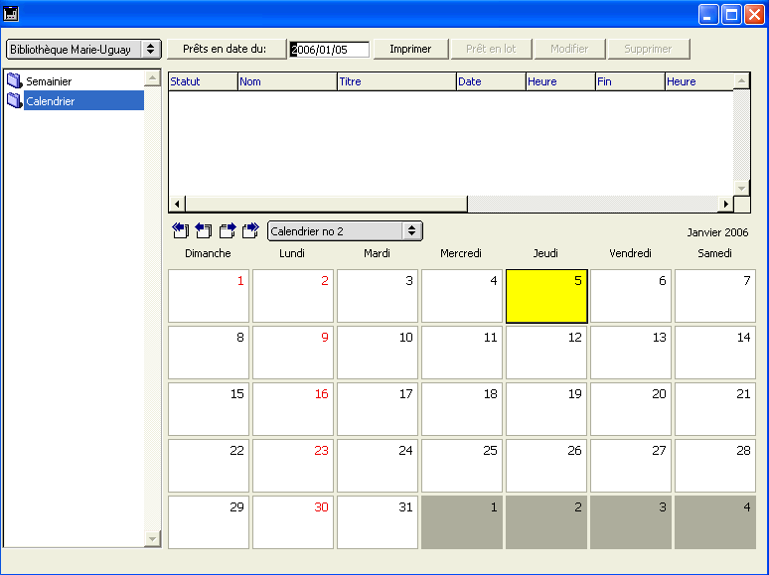Click the Titre column header
Image resolution: width=769 pixels, height=575 pixels.
396,81
